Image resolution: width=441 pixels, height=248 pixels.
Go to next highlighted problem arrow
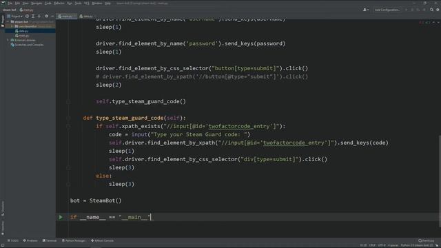[438, 22]
